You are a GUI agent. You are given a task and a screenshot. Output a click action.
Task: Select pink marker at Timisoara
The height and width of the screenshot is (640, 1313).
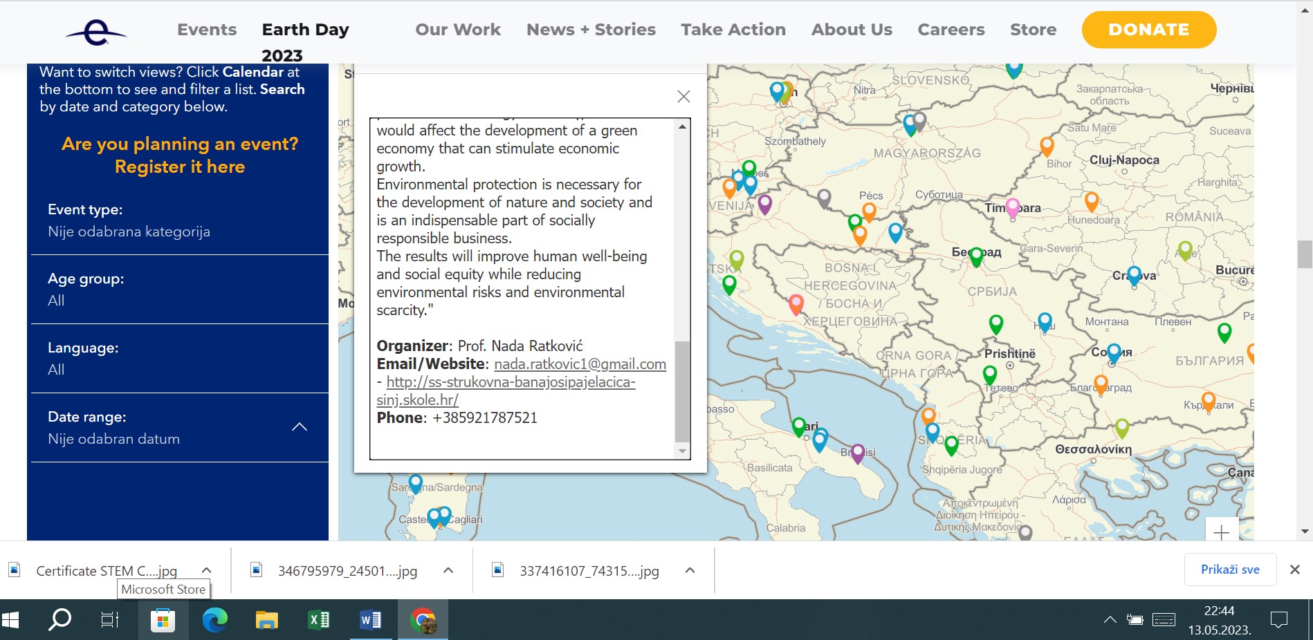point(1013,208)
